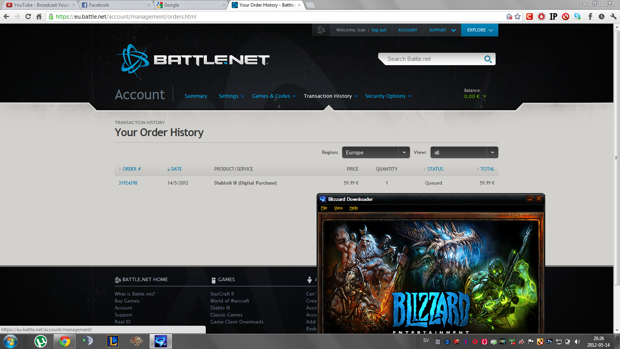Viewport: 620px width, 349px height.
Task: Click the Battle.net logo in the page header
Action: tap(193, 60)
